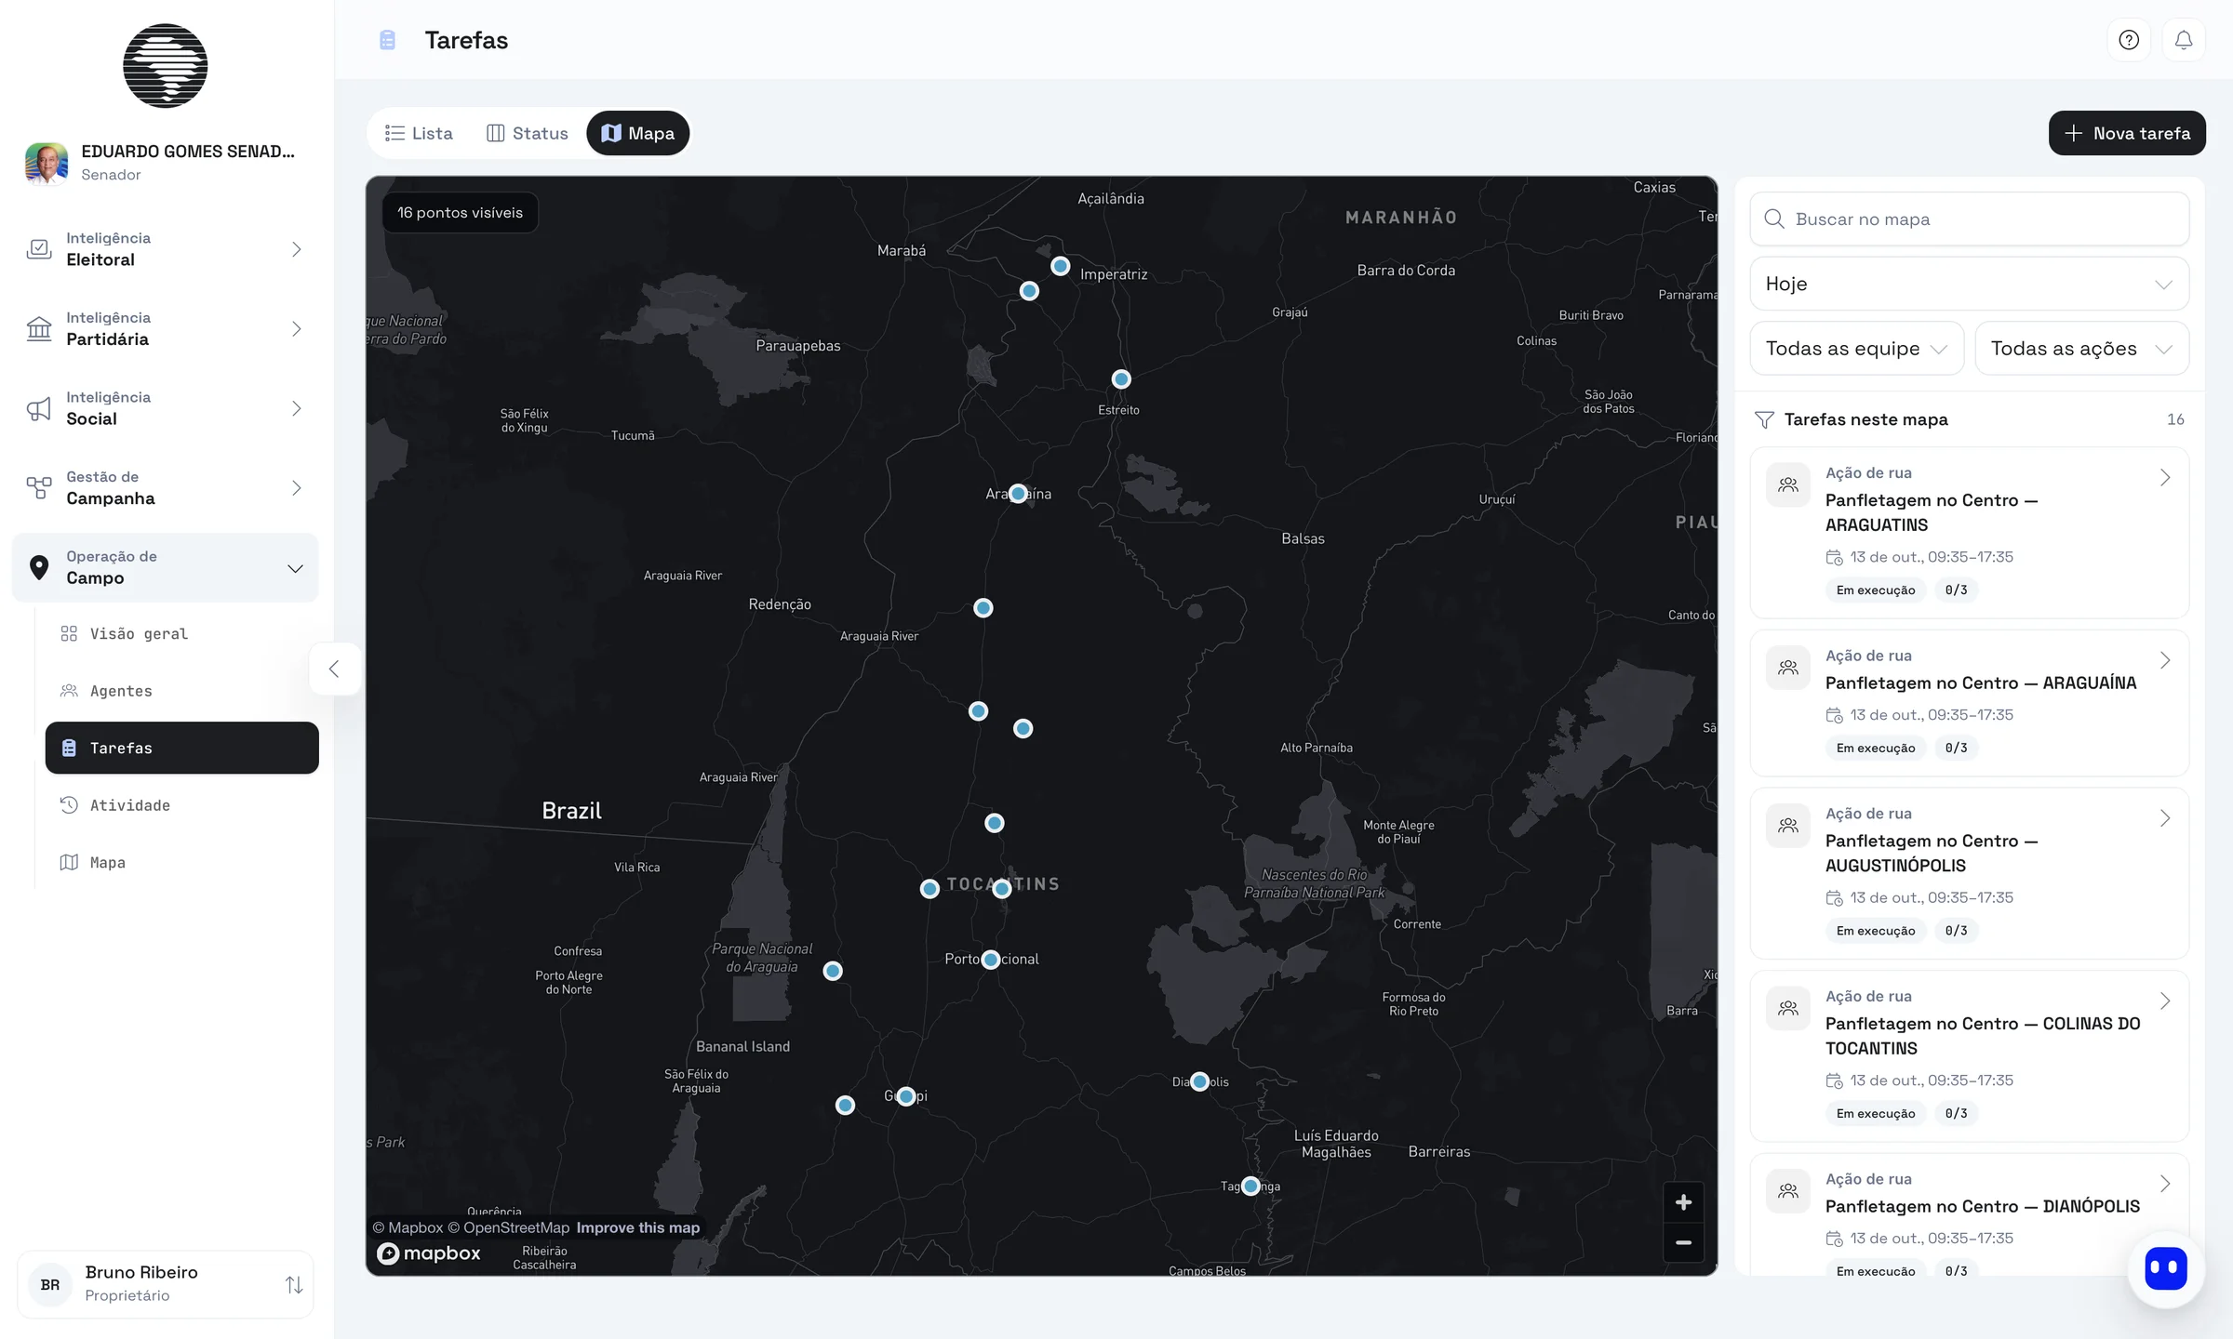Click the map zoom-out minus button

(x=1683, y=1242)
